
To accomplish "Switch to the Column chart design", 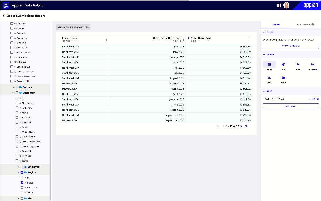I will point(312,64).
